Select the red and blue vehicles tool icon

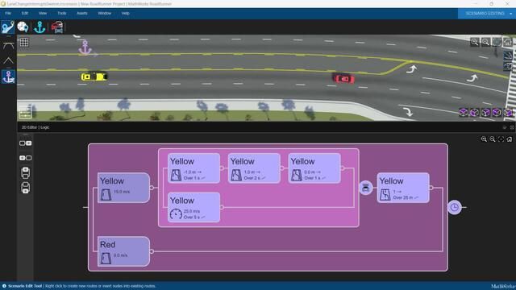coord(57,27)
